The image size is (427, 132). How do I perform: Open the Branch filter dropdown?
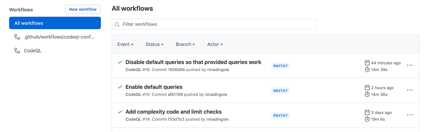185,44
